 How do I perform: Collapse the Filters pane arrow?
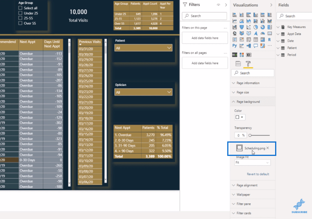(x=226, y=5)
